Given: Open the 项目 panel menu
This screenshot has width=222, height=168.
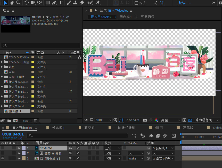Looking at the screenshot, I should pyautogui.click(x=13, y=11).
